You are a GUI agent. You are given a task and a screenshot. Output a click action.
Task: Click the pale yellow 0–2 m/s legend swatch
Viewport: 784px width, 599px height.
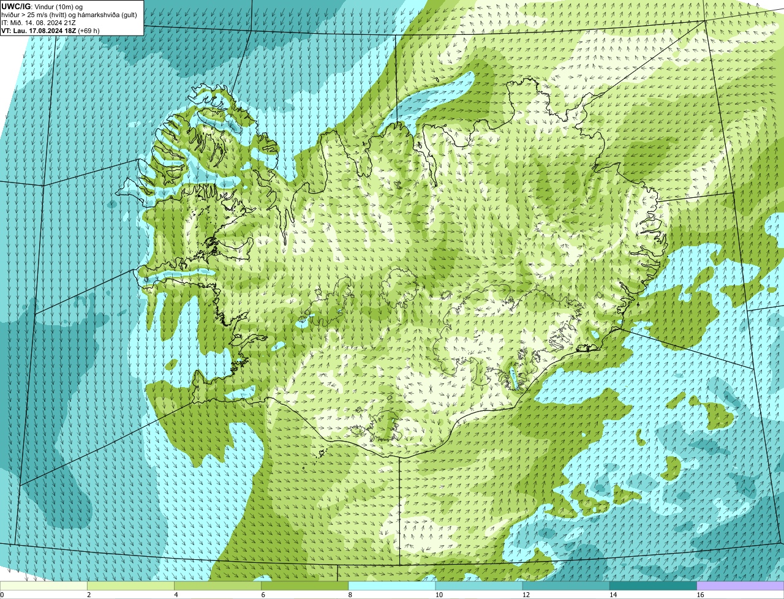[43, 586]
